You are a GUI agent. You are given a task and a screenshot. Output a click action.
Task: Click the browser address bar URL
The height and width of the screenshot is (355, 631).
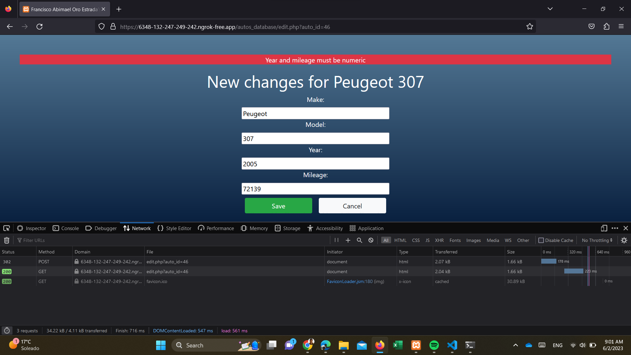pyautogui.click(x=225, y=27)
